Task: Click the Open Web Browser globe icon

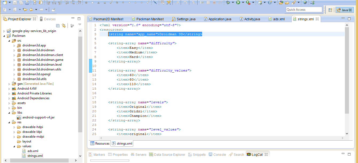Action: (x=305, y=2)
